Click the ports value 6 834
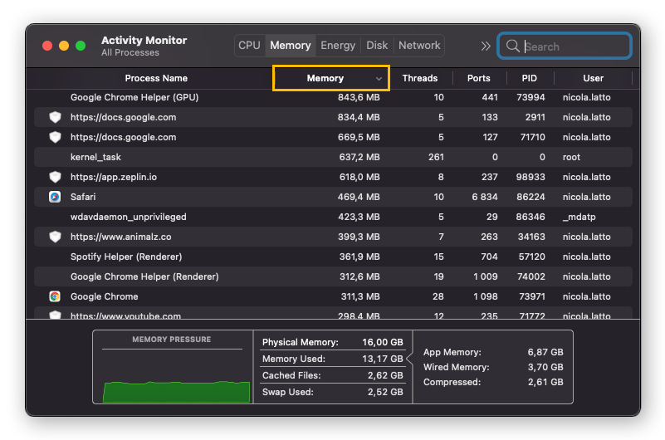This screenshot has width=665, height=440. [x=485, y=197]
